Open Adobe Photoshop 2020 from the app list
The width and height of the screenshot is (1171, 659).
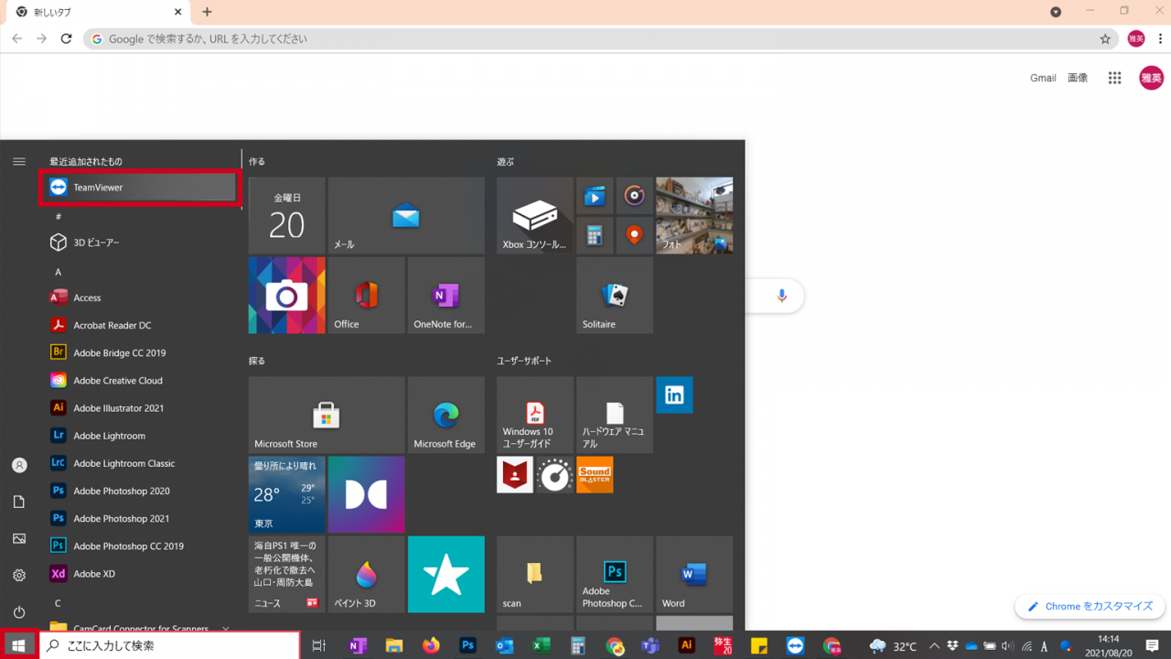point(140,491)
